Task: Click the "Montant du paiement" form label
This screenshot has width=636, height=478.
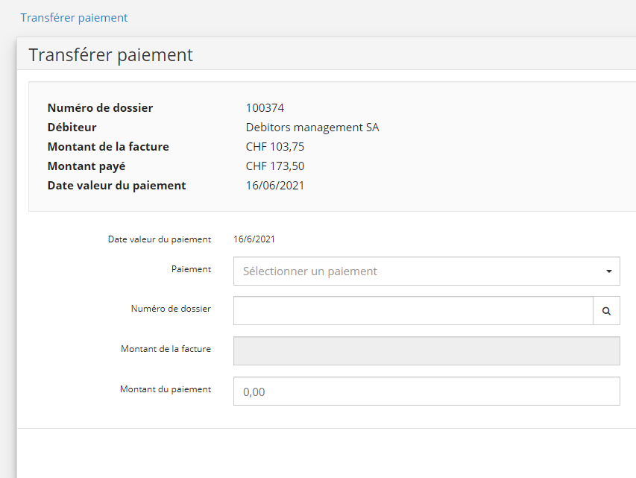Action: (166, 389)
